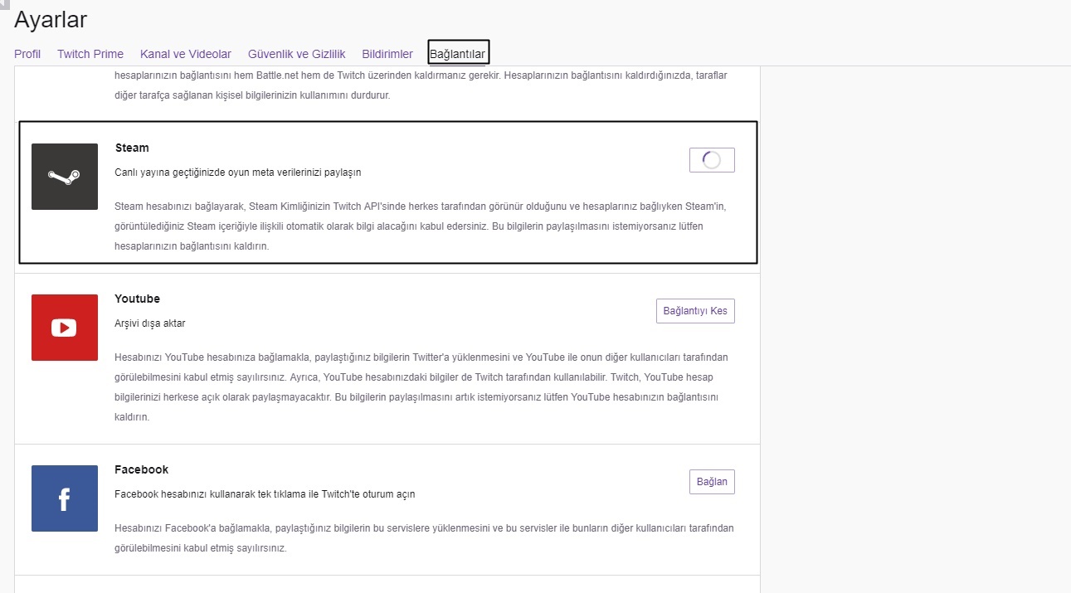Image resolution: width=1071 pixels, height=593 pixels.
Task: Click the Facebook section title
Action: [x=142, y=469]
